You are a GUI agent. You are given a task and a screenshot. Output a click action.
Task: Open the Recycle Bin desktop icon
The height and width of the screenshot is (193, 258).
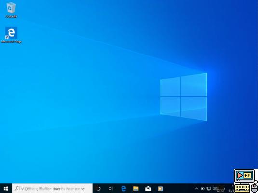click(x=11, y=10)
